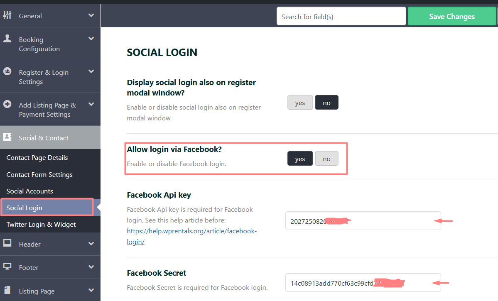
Task: Set register modal social login to no
Action: tap(326, 103)
